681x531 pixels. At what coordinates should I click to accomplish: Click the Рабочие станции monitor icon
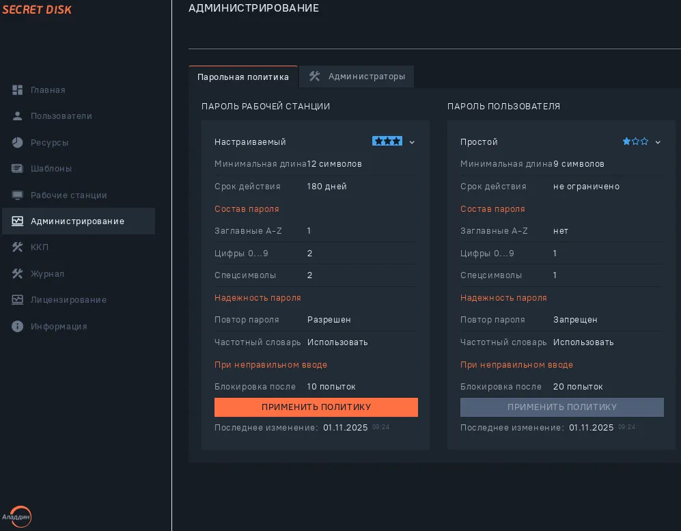coord(17,195)
